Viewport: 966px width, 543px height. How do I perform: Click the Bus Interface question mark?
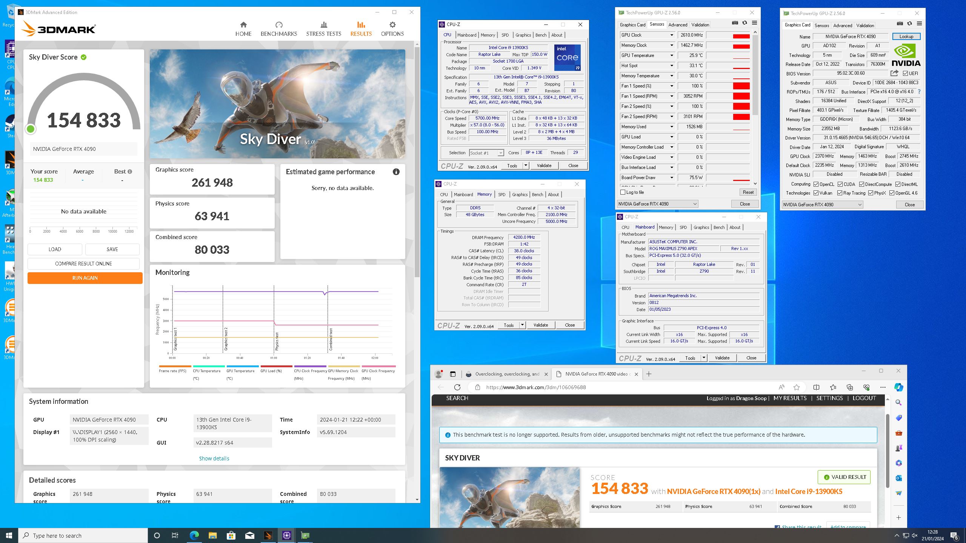click(919, 92)
